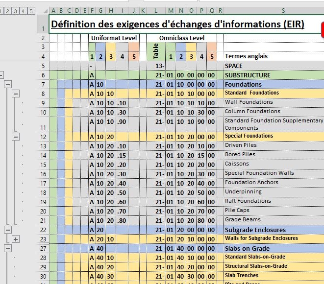This screenshot has width=324, height=284.
Task: Click the 13- table value in row 5
Action: click(x=155, y=66)
